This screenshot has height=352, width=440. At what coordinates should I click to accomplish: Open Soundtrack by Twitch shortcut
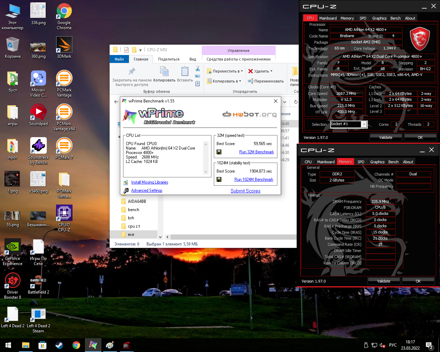(38, 151)
